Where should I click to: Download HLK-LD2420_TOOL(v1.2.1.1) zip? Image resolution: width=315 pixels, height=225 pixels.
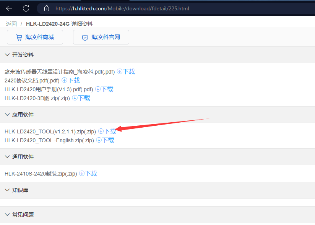110,131
